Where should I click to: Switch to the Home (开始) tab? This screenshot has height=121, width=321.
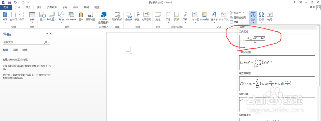[x=18, y=7]
